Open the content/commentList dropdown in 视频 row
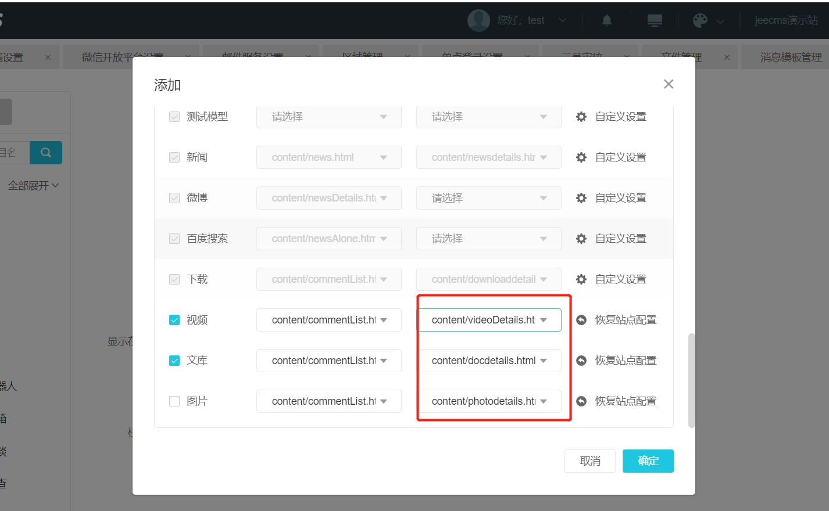Screen dimensions: 829x511 click(329, 320)
